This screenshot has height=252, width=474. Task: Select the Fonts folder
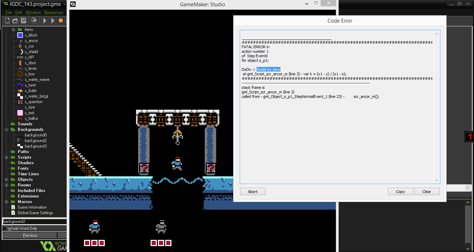tap(23, 168)
